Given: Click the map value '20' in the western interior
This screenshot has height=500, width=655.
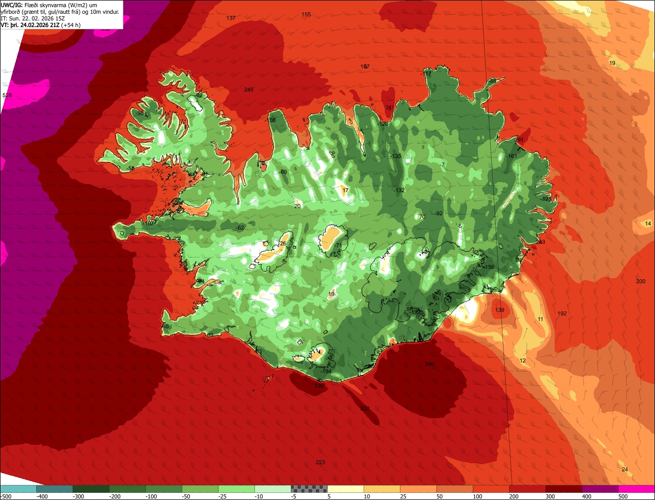Looking at the screenshot, I should (x=297, y=206).
